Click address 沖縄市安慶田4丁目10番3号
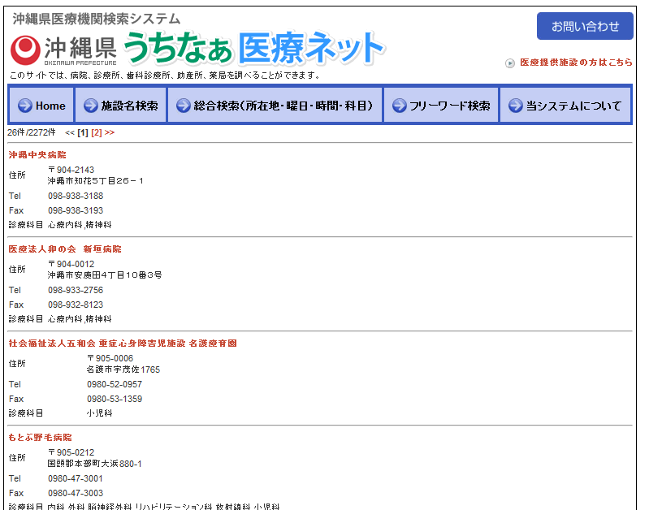The width and height of the screenshot is (649, 510). click(x=105, y=274)
